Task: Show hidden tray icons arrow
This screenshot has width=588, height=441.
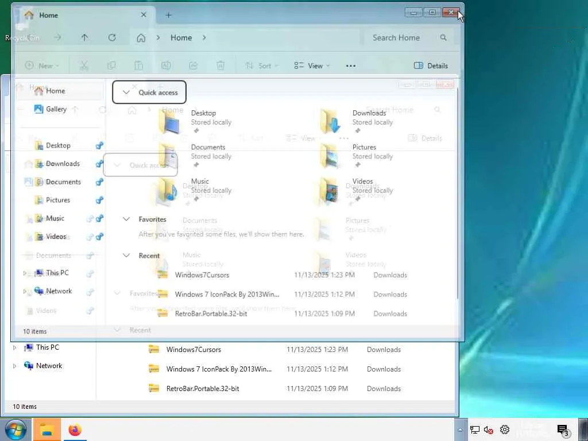Action: 460,430
